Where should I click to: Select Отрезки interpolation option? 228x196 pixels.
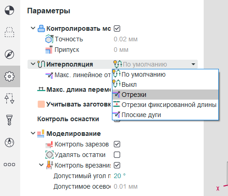coord(165,95)
